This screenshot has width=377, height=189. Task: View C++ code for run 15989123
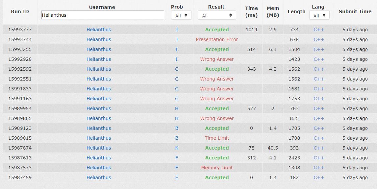coord(319,128)
